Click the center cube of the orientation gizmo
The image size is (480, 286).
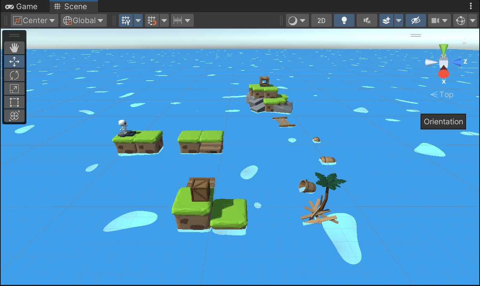[444, 62]
